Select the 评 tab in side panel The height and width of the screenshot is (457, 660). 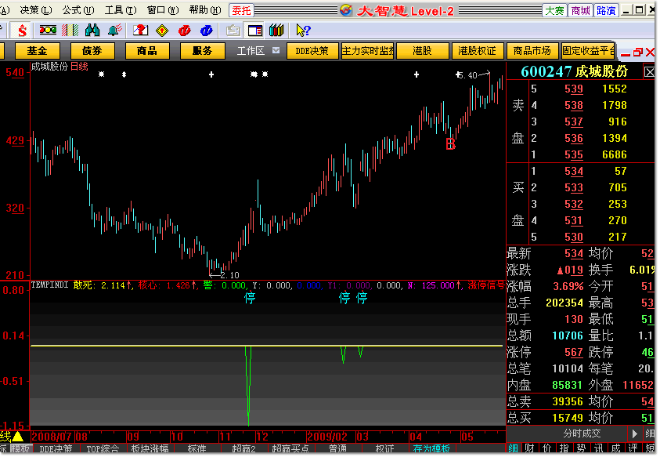pos(633,448)
